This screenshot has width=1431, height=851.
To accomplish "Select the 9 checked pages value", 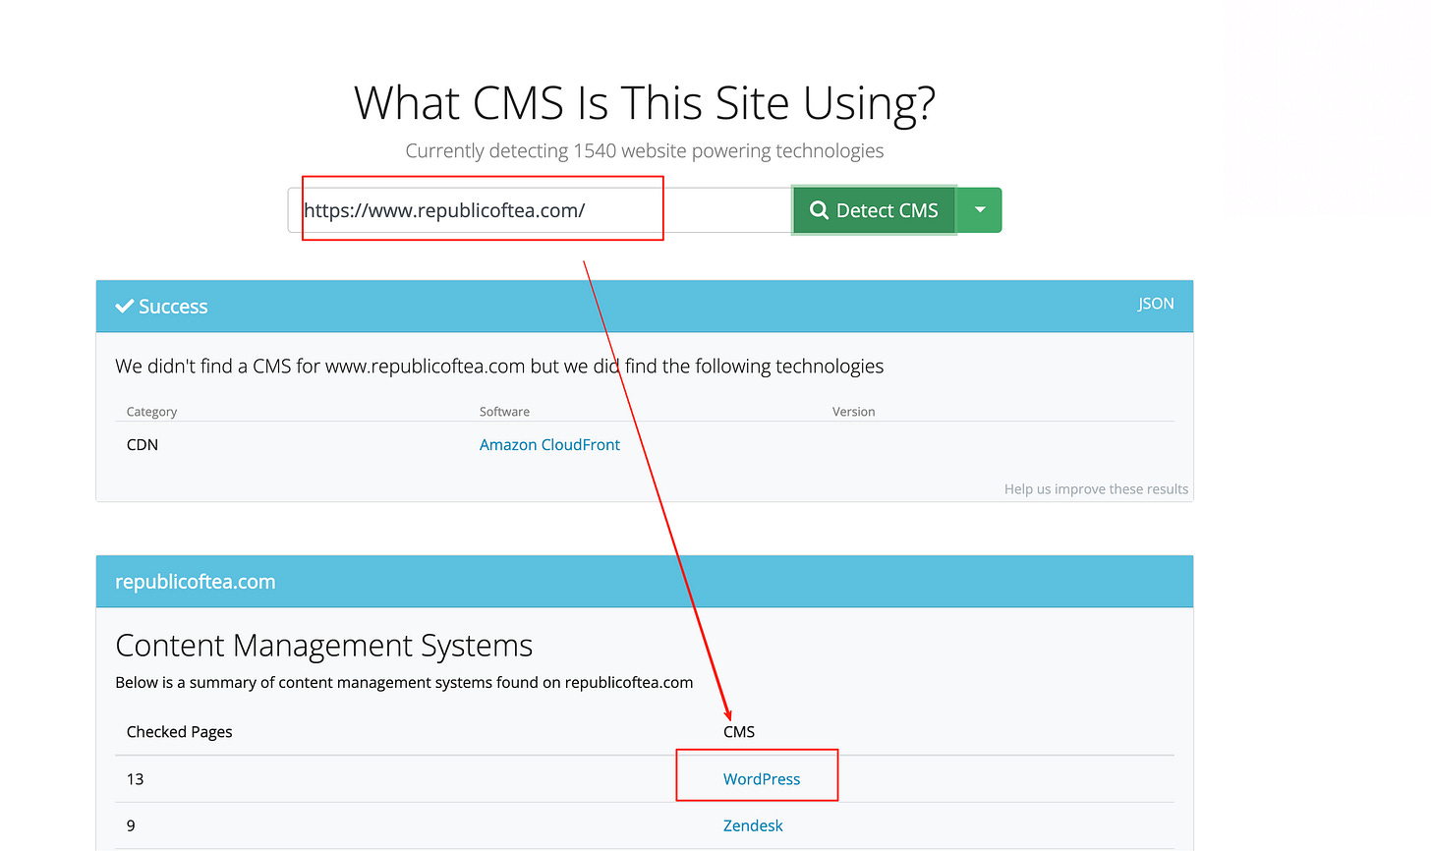I will pyautogui.click(x=131, y=826).
